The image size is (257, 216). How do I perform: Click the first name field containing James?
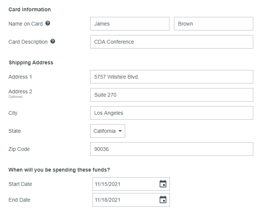[130, 24]
